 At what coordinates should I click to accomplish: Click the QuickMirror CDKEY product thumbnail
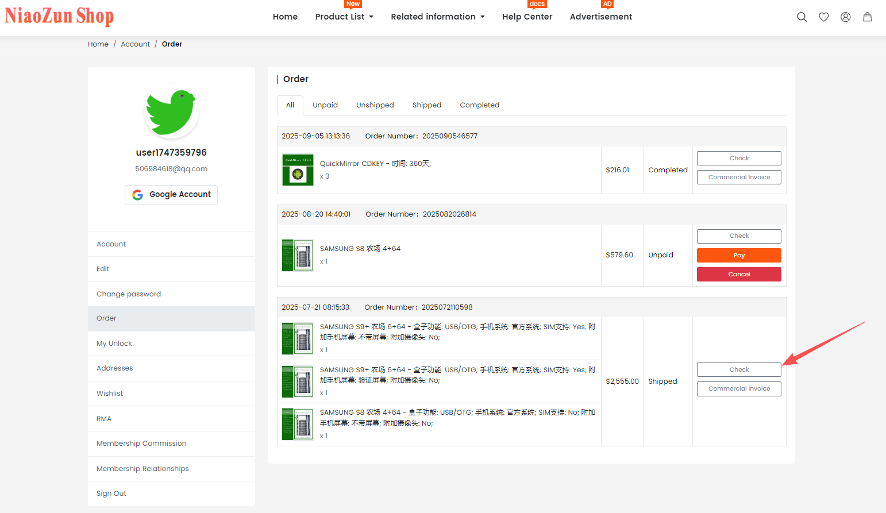click(298, 170)
